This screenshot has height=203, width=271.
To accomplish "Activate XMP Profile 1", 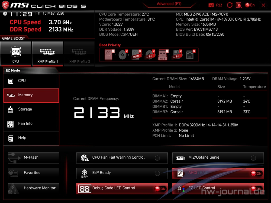I will pyautogui.click(x=47, y=54).
